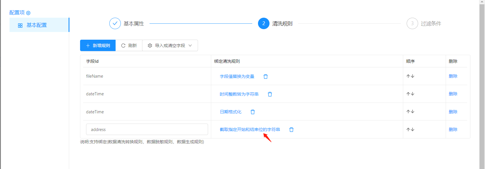Go to step 3 过滤条件

coord(412,23)
